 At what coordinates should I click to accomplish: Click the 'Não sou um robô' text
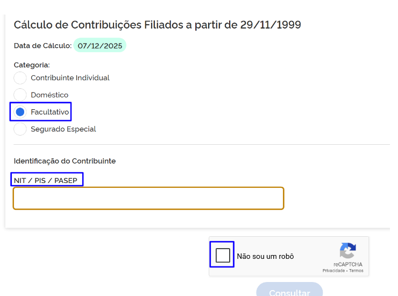pyautogui.click(x=265, y=257)
